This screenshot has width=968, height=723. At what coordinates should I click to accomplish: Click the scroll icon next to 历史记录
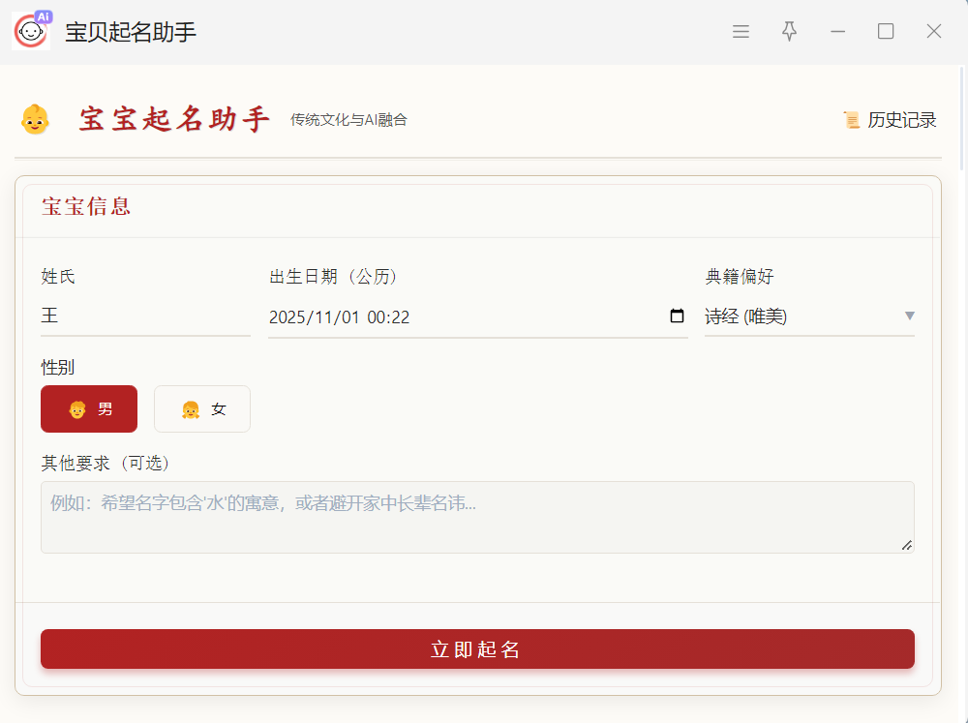tap(852, 120)
